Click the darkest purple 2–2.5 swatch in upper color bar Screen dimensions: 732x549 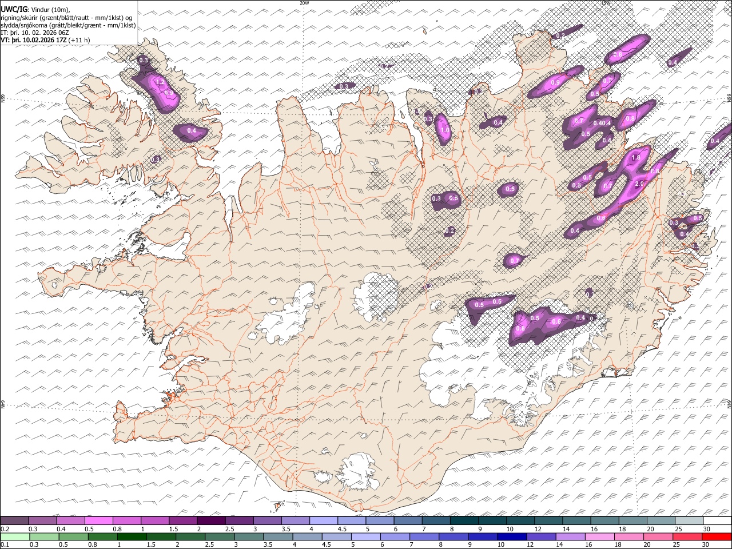(x=211, y=520)
